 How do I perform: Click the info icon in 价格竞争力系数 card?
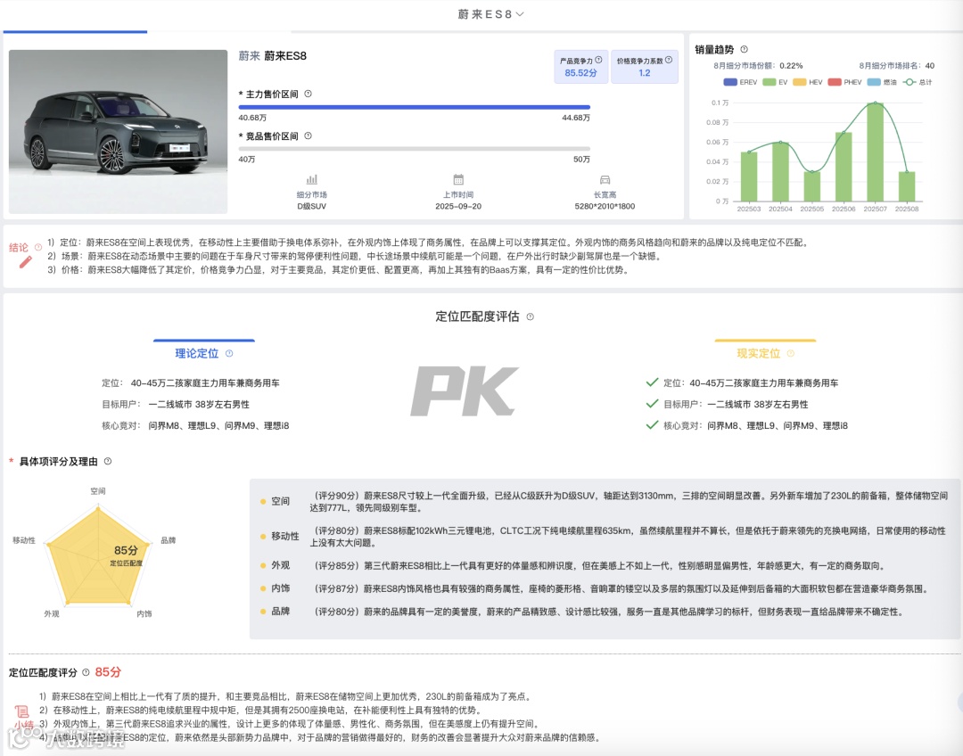[669, 61]
